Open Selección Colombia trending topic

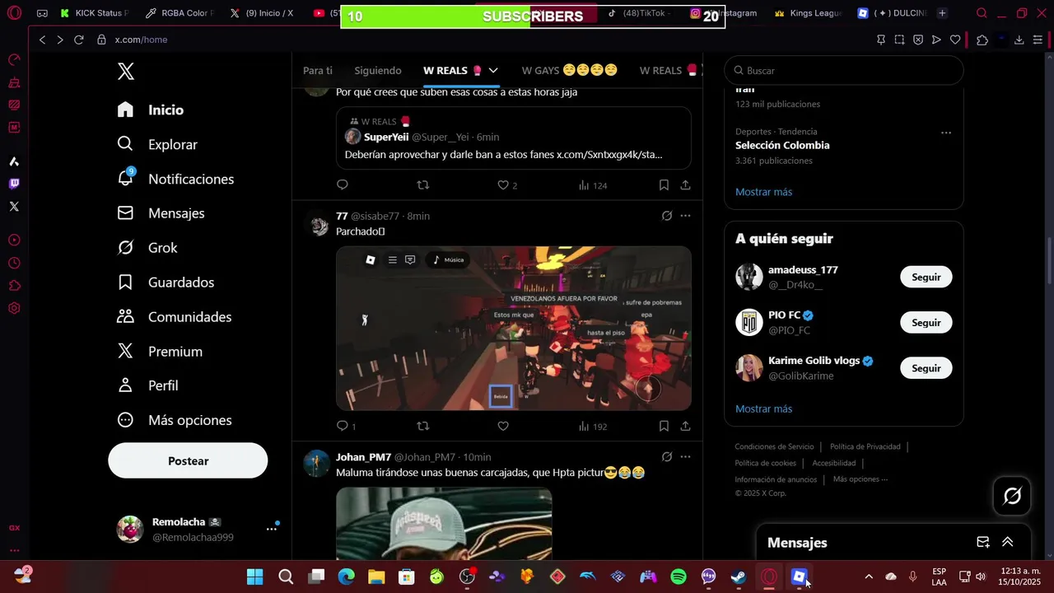[x=782, y=146]
